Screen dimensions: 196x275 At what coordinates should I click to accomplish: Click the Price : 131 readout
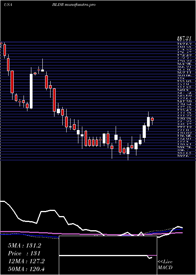click(x=24, y=253)
